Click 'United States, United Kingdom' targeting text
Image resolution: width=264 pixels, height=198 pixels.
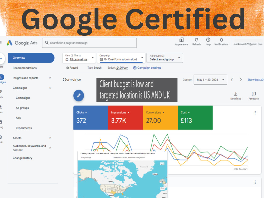click(x=129, y=157)
